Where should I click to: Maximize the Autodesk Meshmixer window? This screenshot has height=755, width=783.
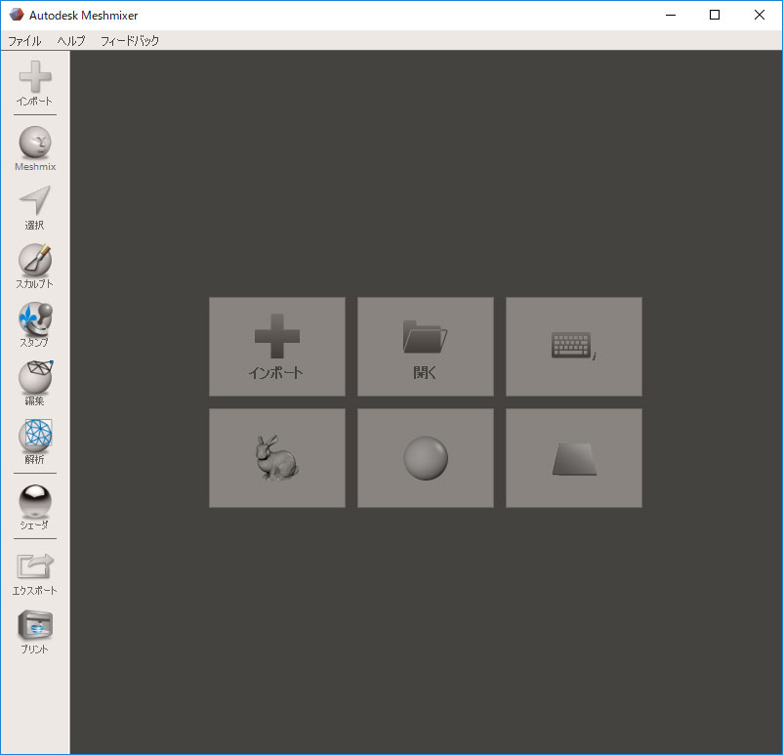715,15
